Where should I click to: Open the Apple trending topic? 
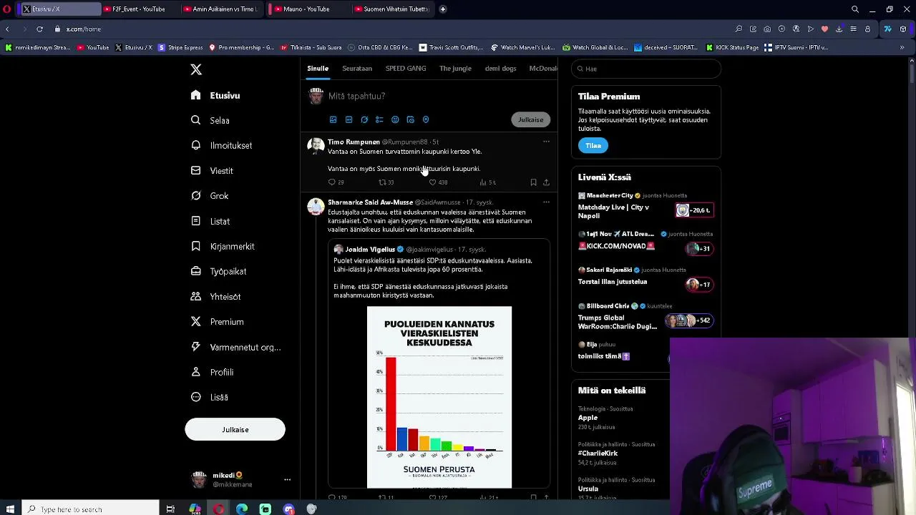(x=588, y=418)
